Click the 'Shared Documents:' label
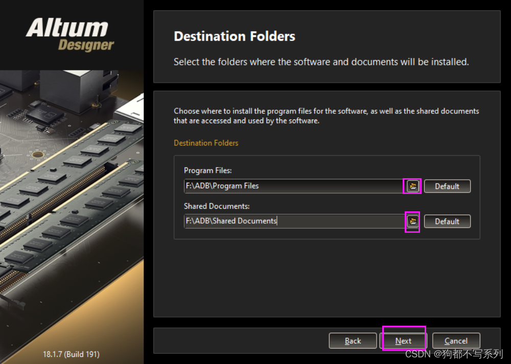 217,206
